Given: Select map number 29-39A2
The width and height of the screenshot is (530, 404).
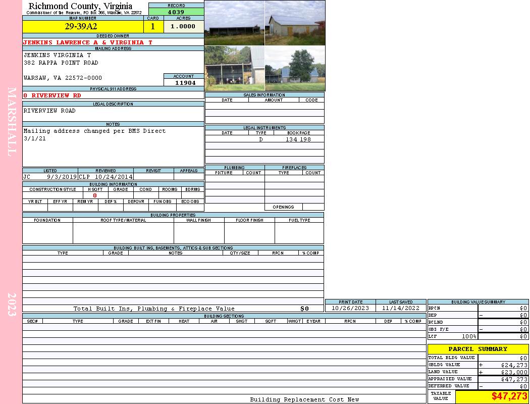Looking at the screenshot, I should (81, 26).
